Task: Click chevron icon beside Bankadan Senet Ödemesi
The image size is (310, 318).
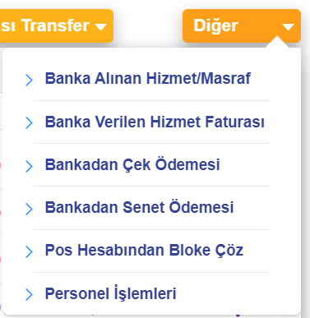Action: point(29,209)
